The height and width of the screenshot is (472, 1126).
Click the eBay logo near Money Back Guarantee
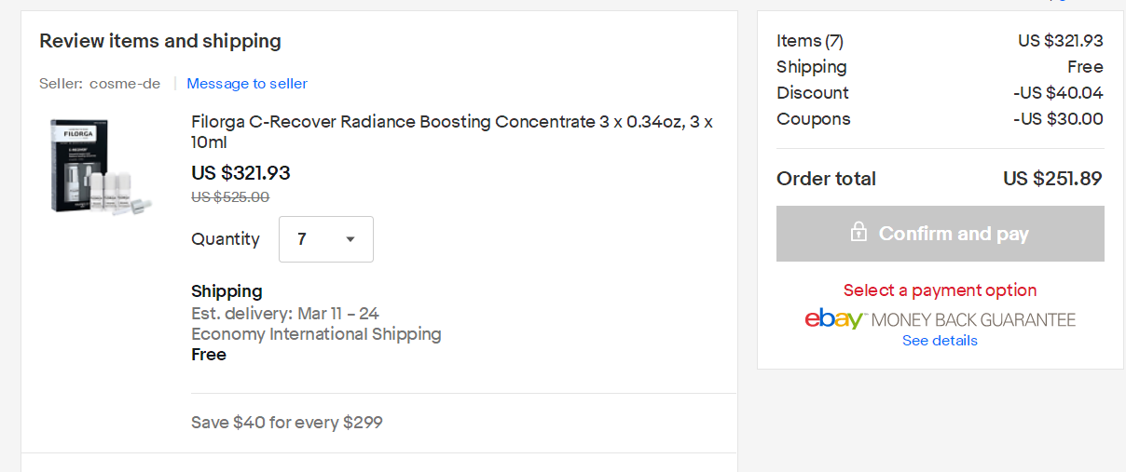point(835,319)
